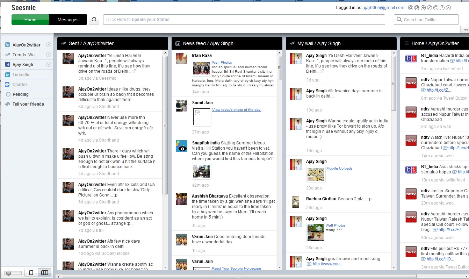
Task: Switch to multi-column view
Action: (45, 273)
